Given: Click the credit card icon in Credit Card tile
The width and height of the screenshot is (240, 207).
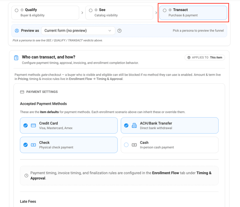Looking at the screenshot, I should [x=33, y=126].
